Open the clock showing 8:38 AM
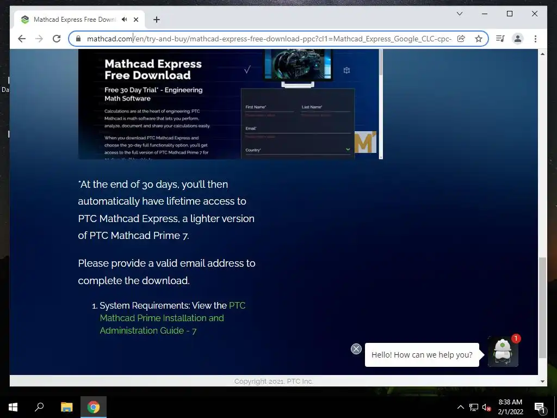Viewport: 557px width, 418px height. click(x=510, y=407)
